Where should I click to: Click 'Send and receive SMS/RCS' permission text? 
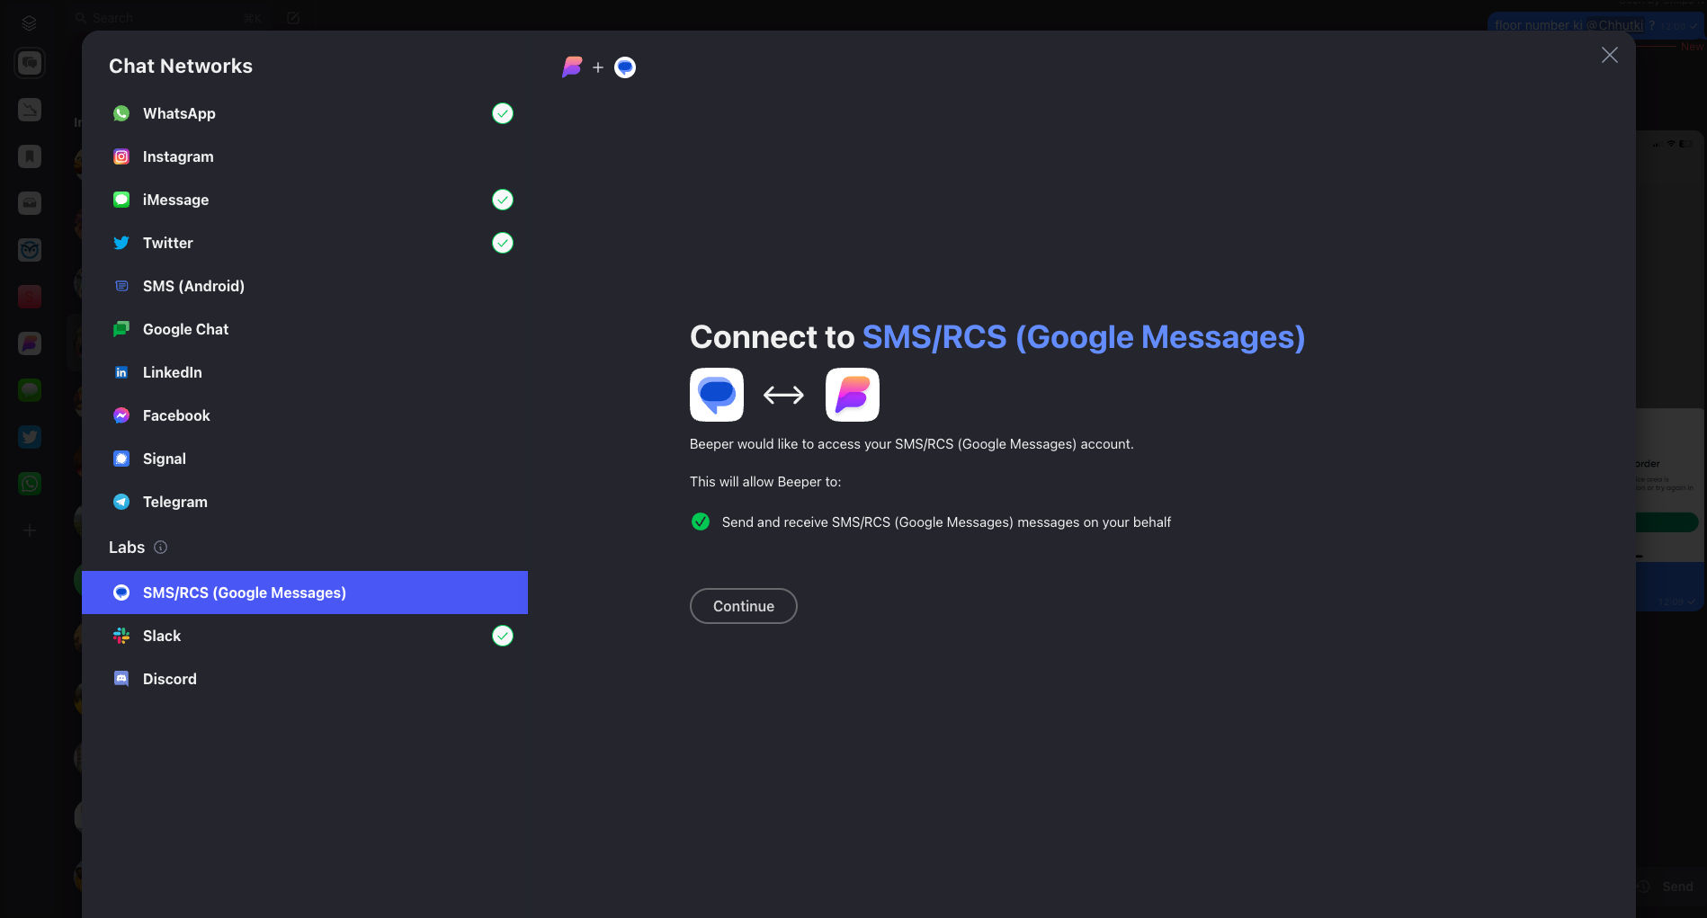946,522
